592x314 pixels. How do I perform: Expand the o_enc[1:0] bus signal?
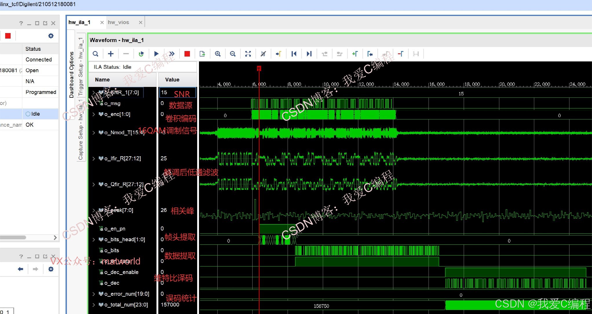[94, 114]
